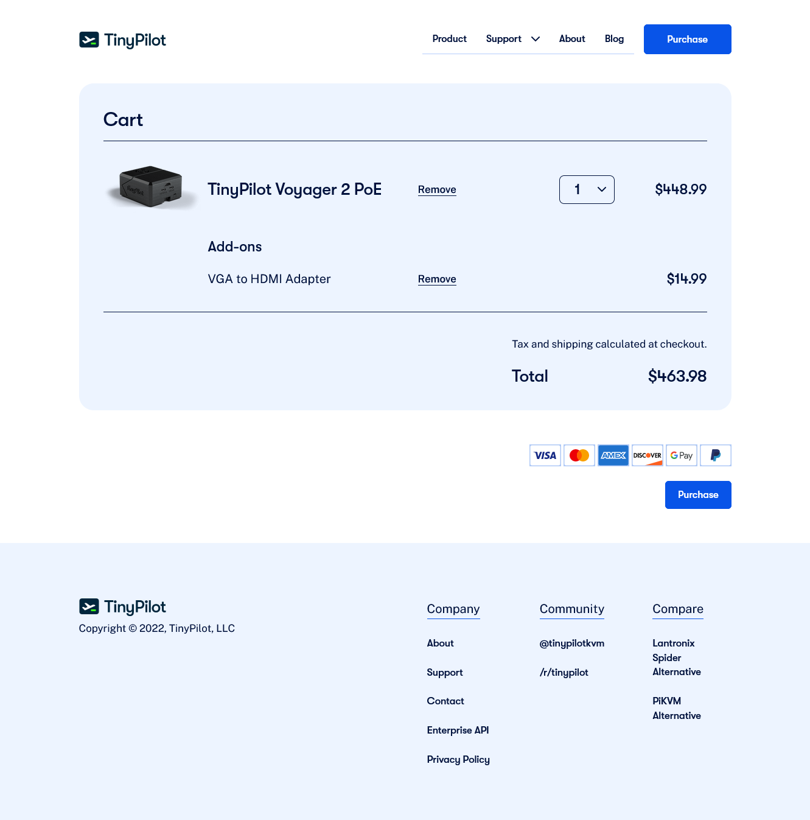810x820 pixels.
Task: Open the Contact footer link
Action: click(x=445, y=701)
